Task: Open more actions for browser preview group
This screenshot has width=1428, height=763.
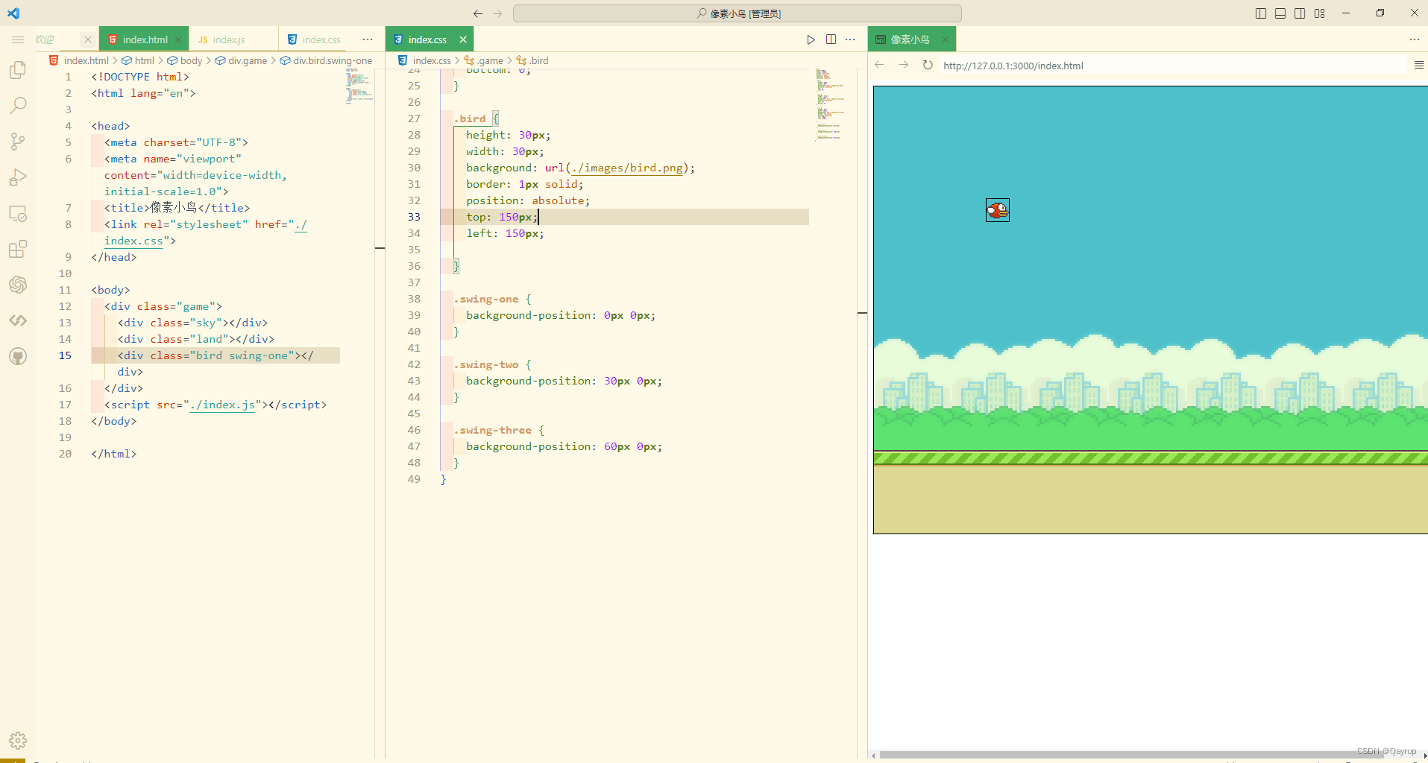Action: pos(1415,39)
